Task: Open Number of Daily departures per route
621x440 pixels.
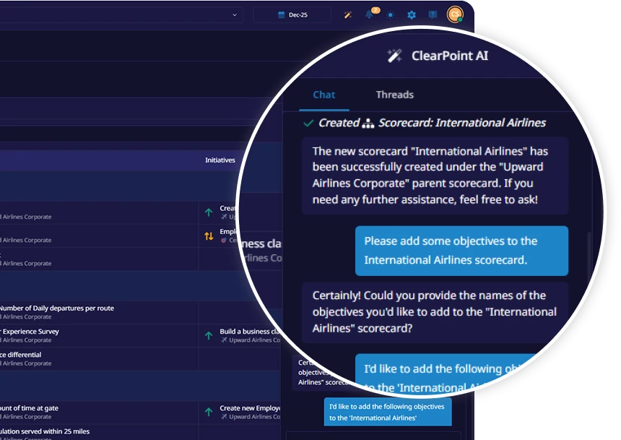Action: pos(56,308)
